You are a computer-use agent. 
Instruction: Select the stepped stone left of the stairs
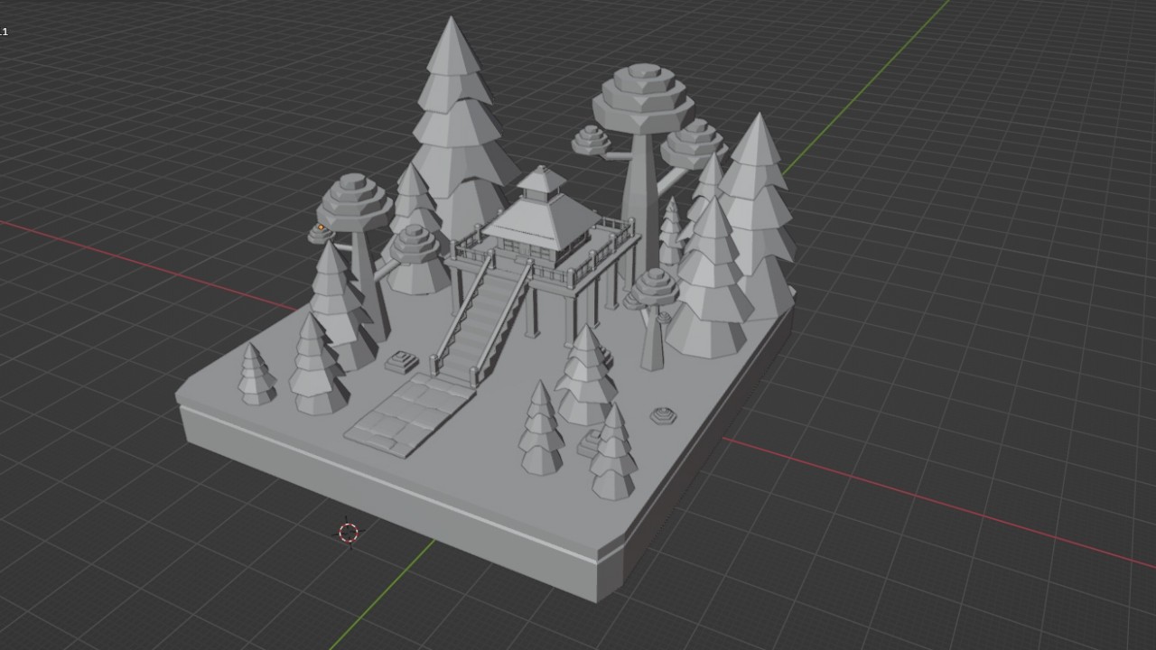coord(402,362)
